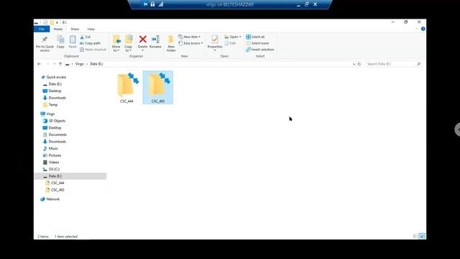The width and height of the screenshot is (460, 259).
Task: Open Desktop under Virgo
Action: point(55,128)
